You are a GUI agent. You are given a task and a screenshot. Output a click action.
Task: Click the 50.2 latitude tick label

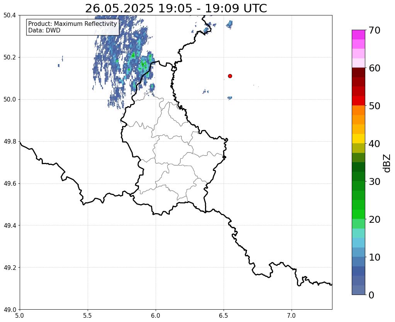tap(10, 58)
